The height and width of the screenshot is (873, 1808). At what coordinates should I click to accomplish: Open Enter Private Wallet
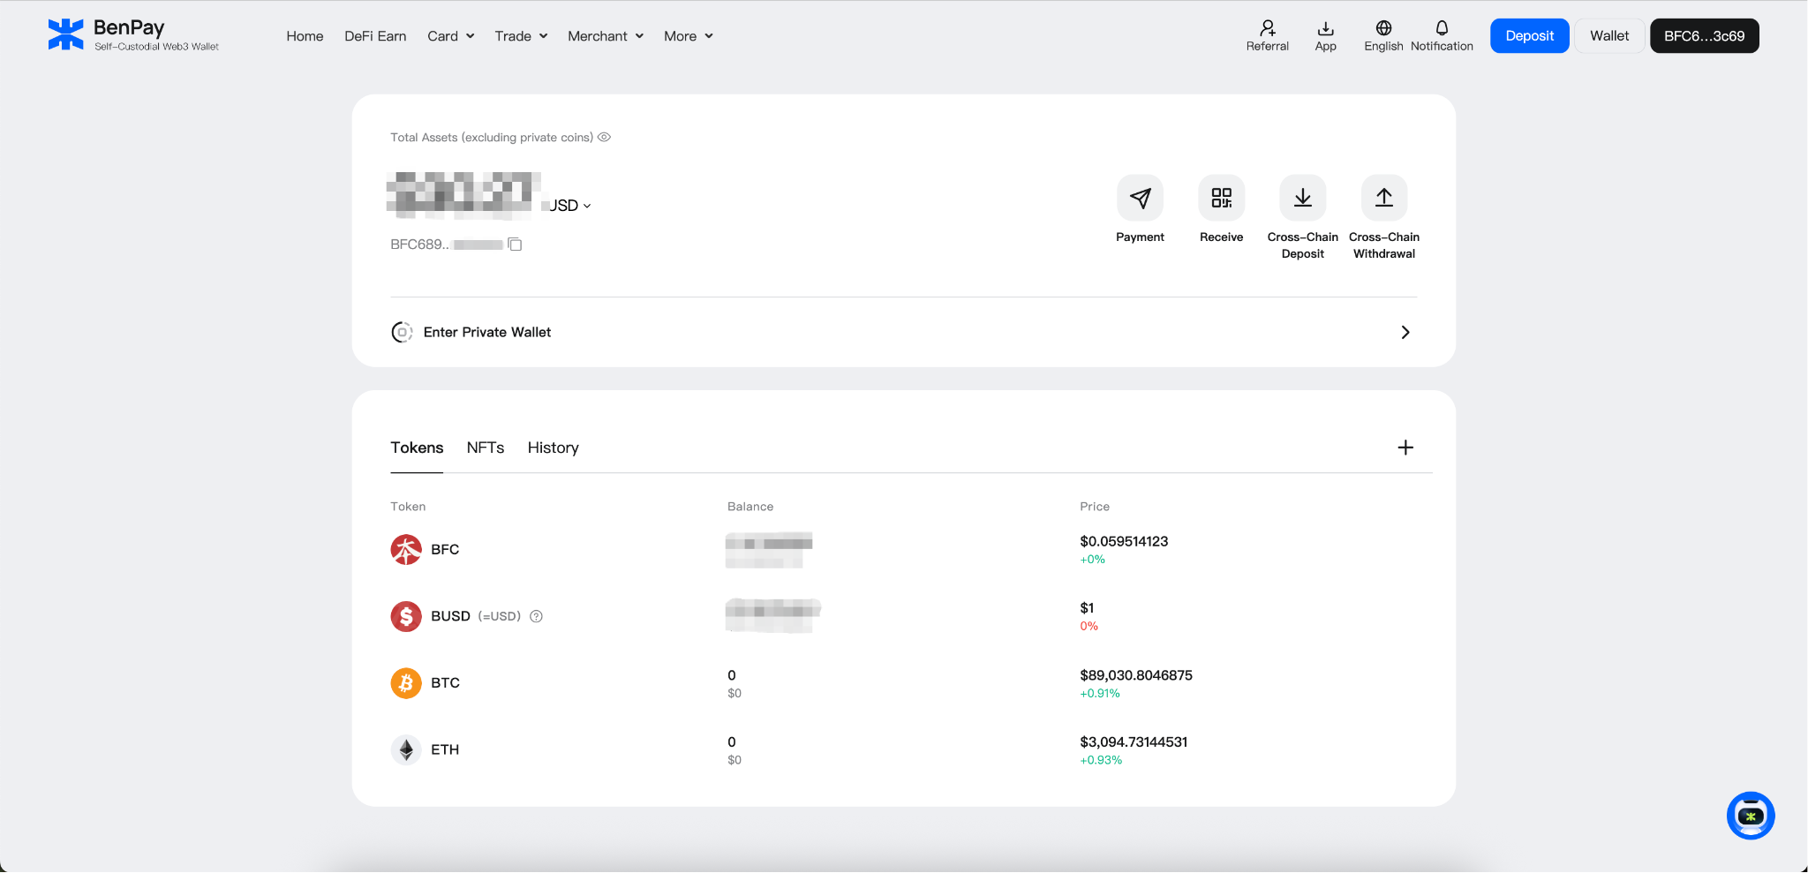[487, 332]
